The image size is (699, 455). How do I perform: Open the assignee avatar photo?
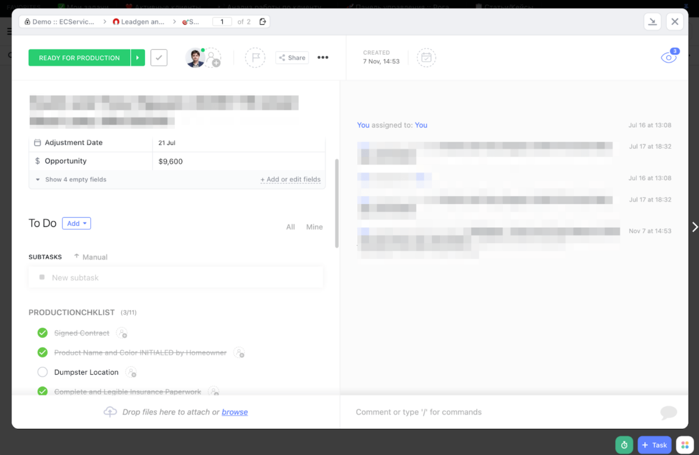tap(195, 58)
